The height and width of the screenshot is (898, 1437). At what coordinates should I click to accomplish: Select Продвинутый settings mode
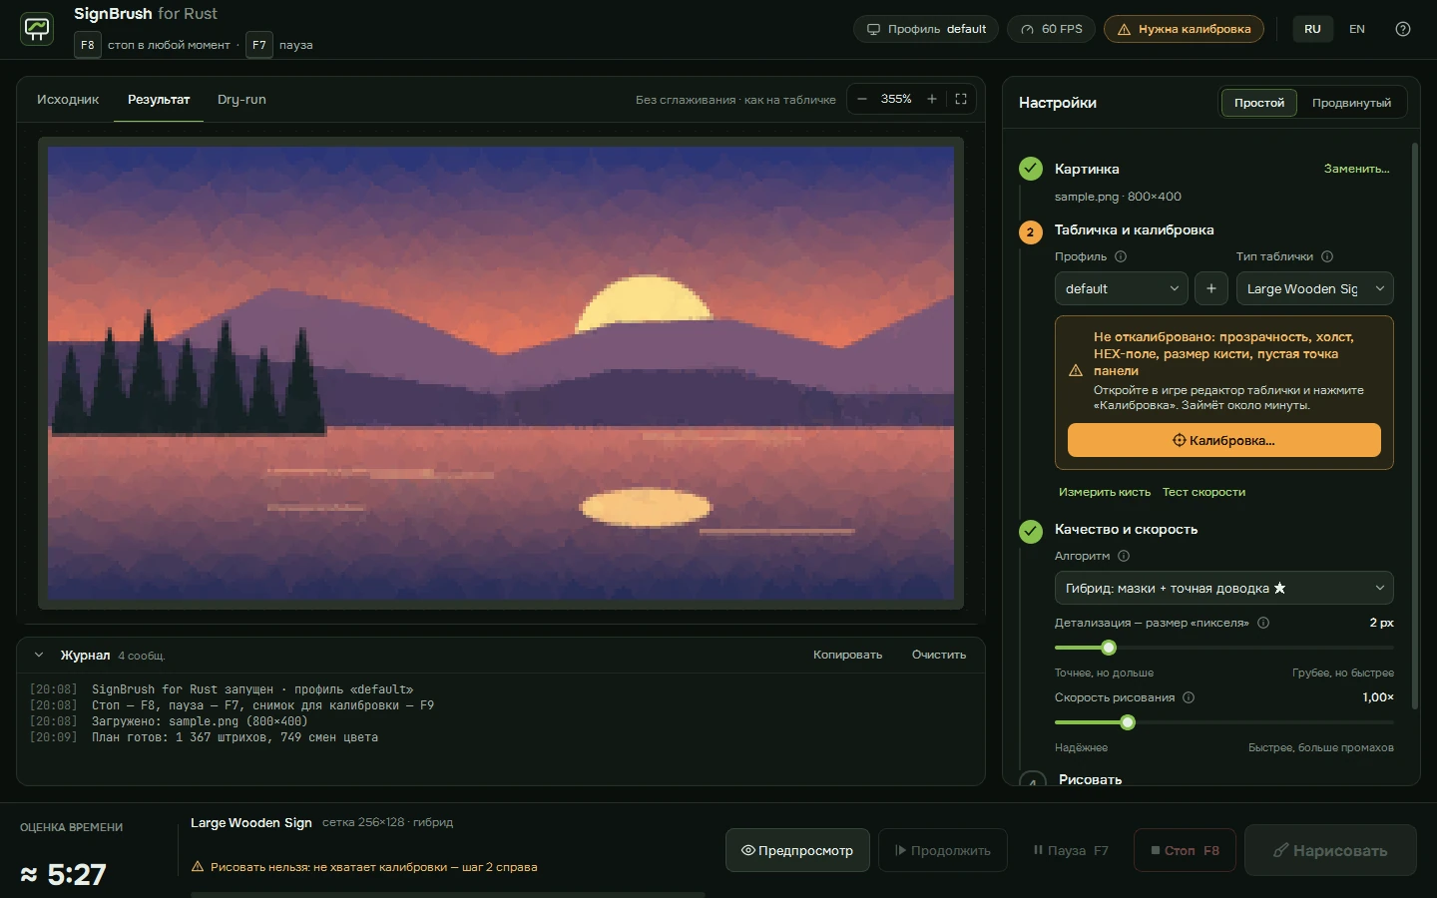point(1351,103)
